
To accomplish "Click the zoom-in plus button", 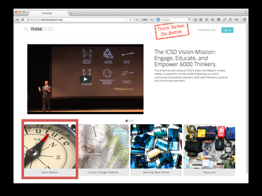I will click(x=151, y=20).
